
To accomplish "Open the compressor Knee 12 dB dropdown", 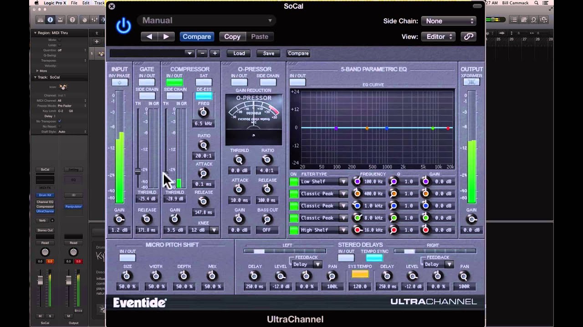I will 204,230.
